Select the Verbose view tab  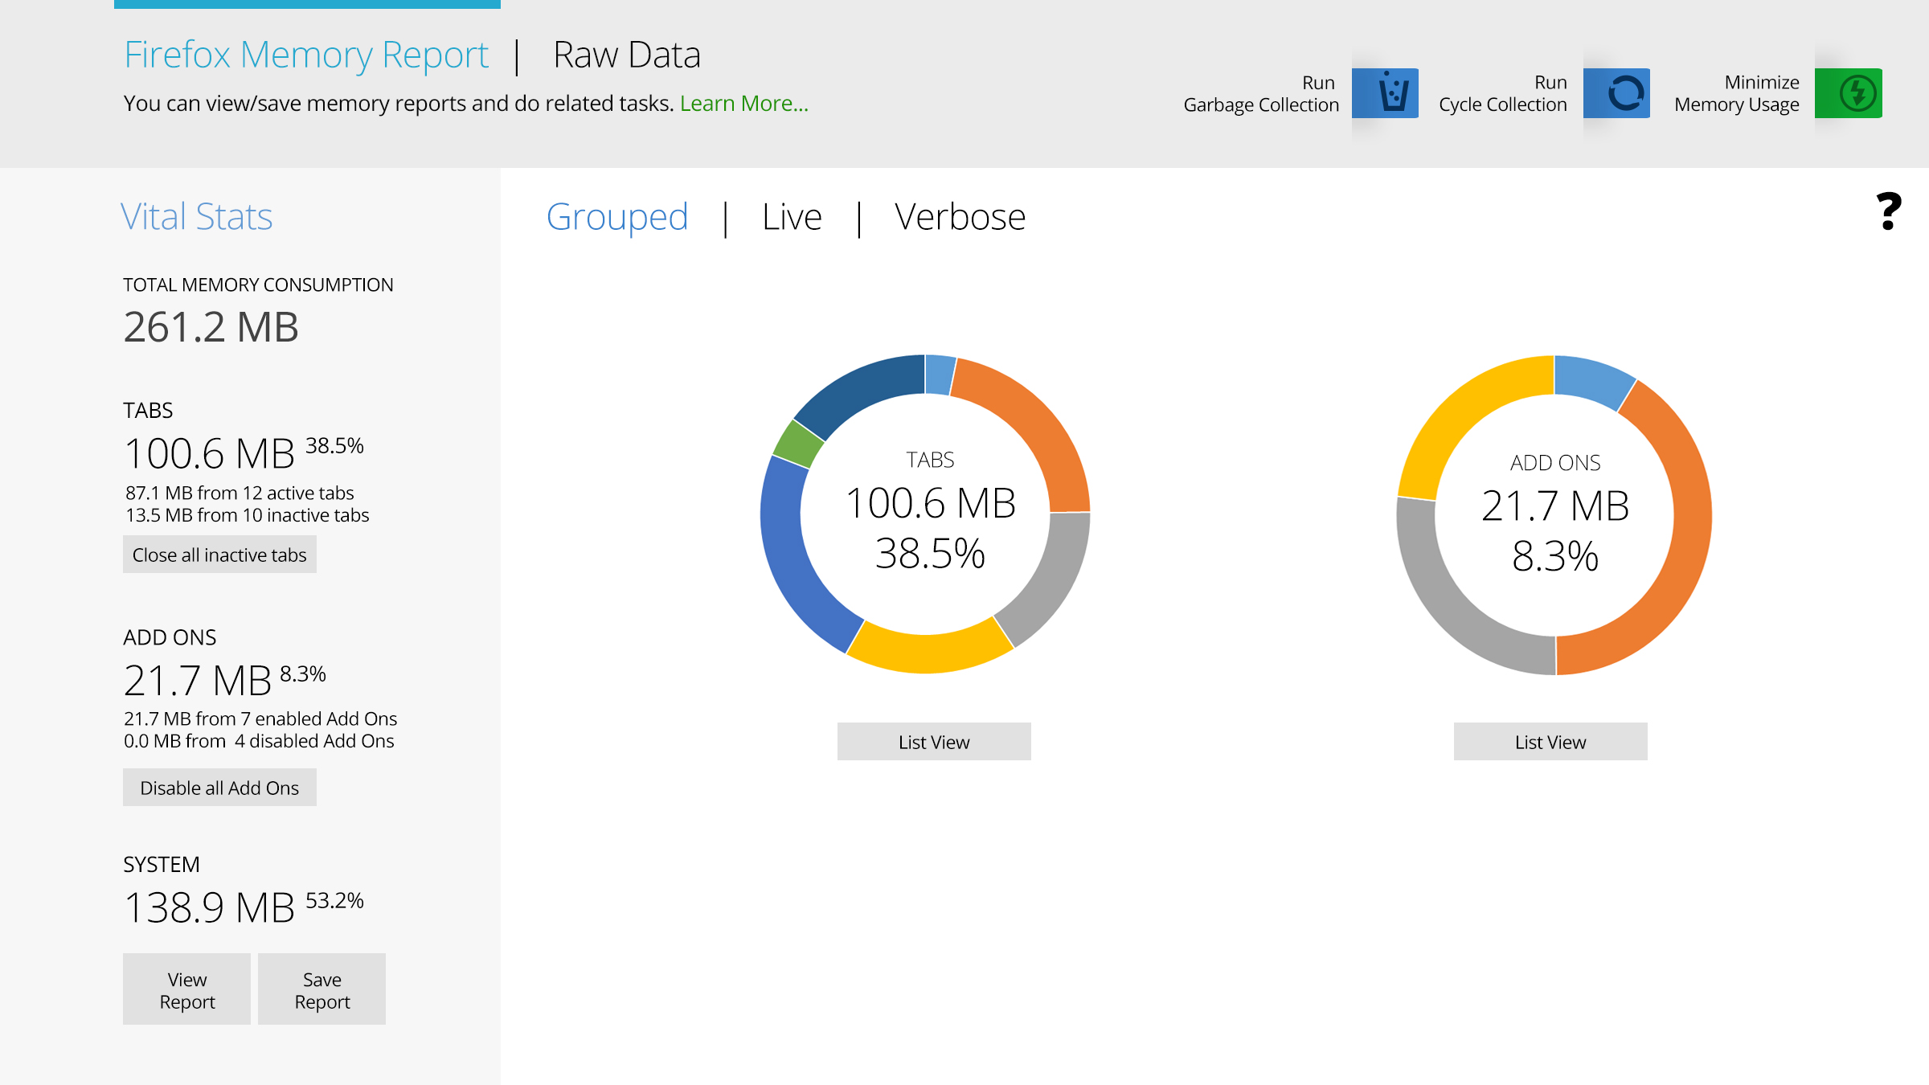(x=960, y=217)
